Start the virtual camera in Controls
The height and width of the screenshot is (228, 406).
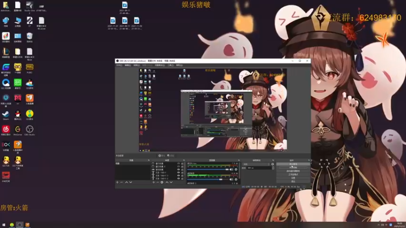click(293, 171)
